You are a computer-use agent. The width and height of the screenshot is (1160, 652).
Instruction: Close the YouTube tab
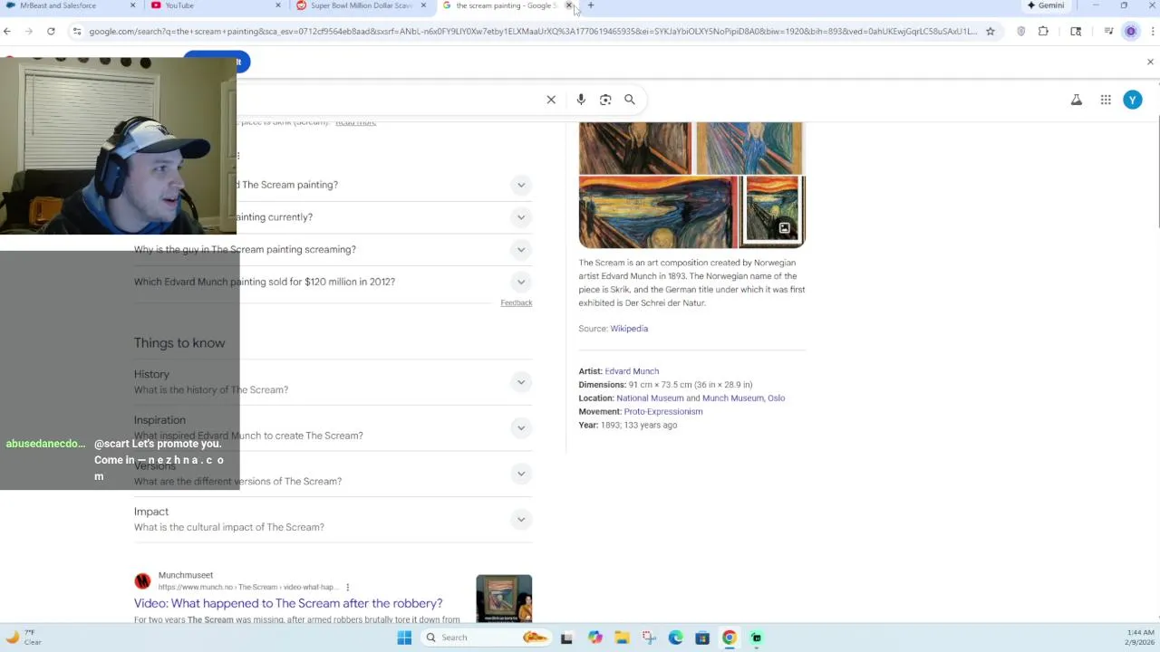(278, 5)
